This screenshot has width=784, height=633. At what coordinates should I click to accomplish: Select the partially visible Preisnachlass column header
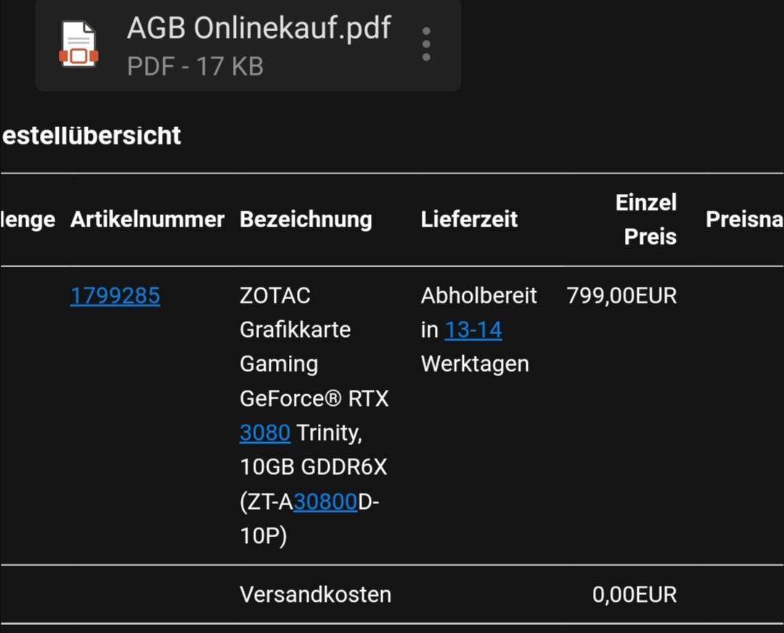pos(745,219)
